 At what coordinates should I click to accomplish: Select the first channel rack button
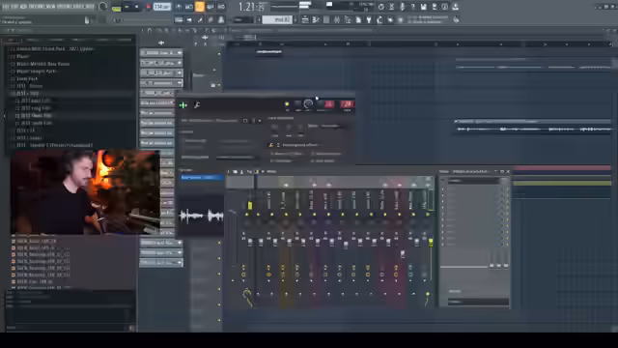pyautogui.click(x=161, y=52)
